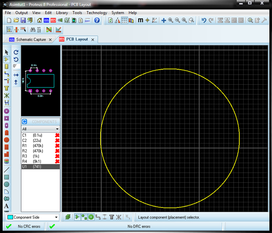Open the Component Side layer dropdown
The width and height of the screenshot is (272, 233).
33,217
